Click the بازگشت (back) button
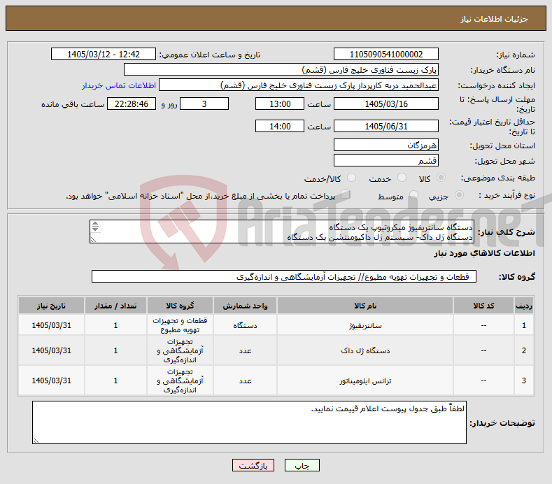552x484 pixels. 253,465
